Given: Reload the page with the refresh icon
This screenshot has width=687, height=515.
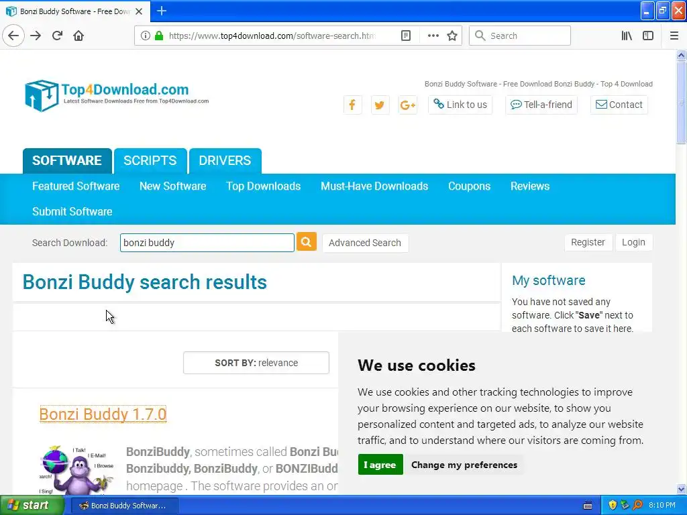Looking at the screenshot, I should click(x=57, y=36).
